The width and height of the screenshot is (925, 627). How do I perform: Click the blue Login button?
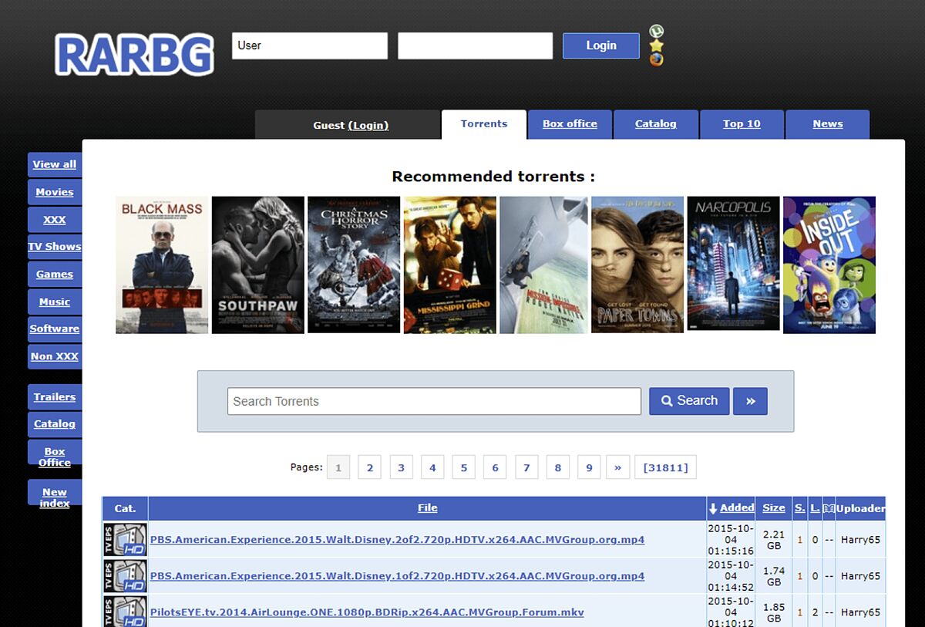click(x=601, y=46)
